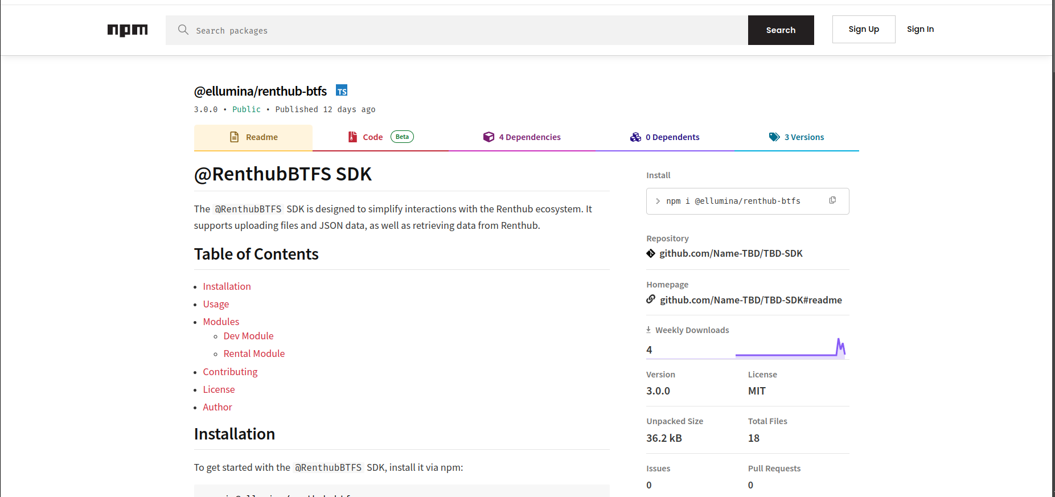This screenshot has height=497, width=1055.
Task: Click the @ellumina/renthub-btfs package title
Action: pyautogui.click(x=260, y=91)
